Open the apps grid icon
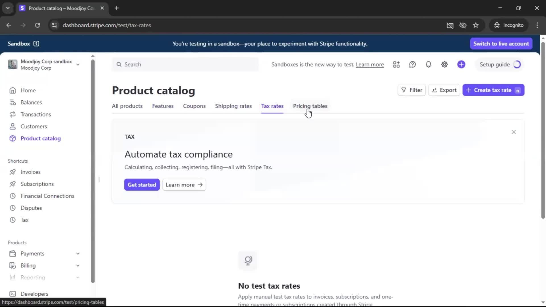This screenshot has width=546, height=307. (x=396, y=65)
